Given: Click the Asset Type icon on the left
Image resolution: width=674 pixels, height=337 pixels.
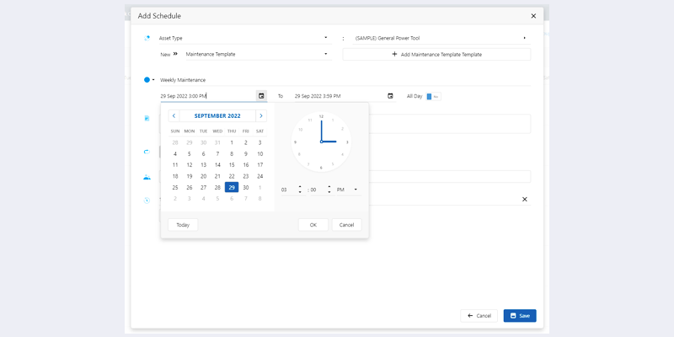Looking at the screenshot, I should click(x=147, y=38).
